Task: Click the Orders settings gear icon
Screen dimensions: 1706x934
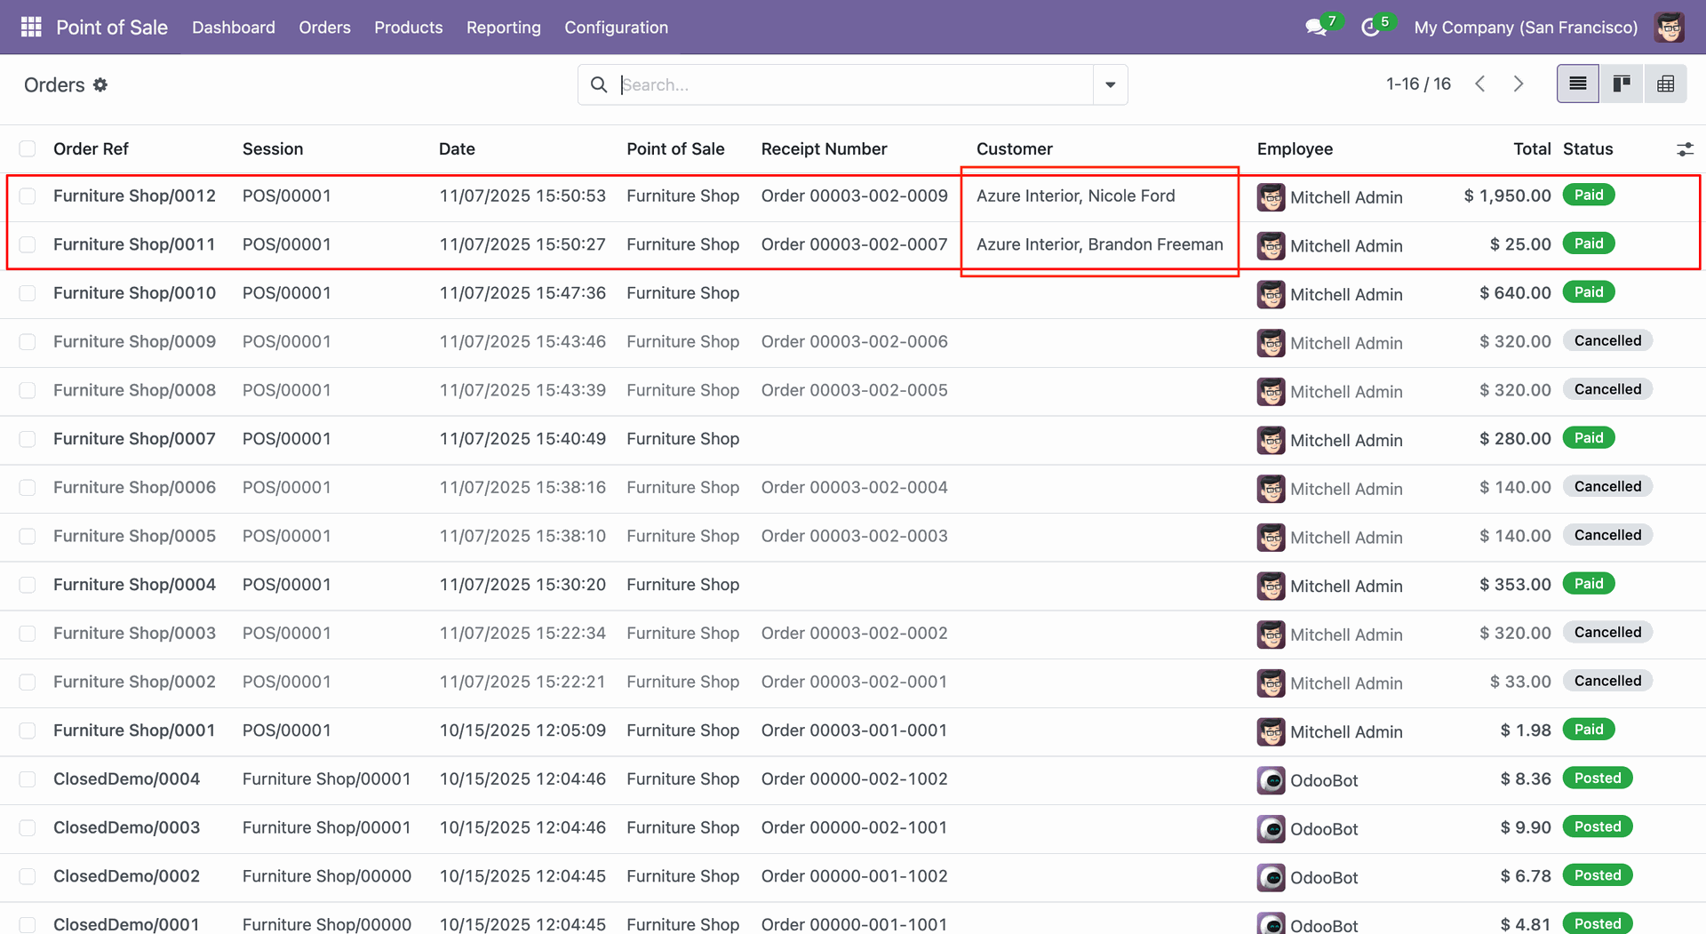Action: [100, 84]
